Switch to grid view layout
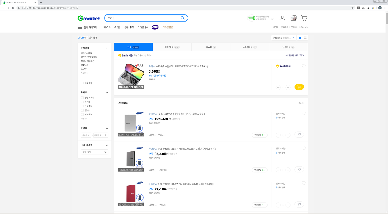The width and height of the screenshot is (388, 214). (305, 38)
